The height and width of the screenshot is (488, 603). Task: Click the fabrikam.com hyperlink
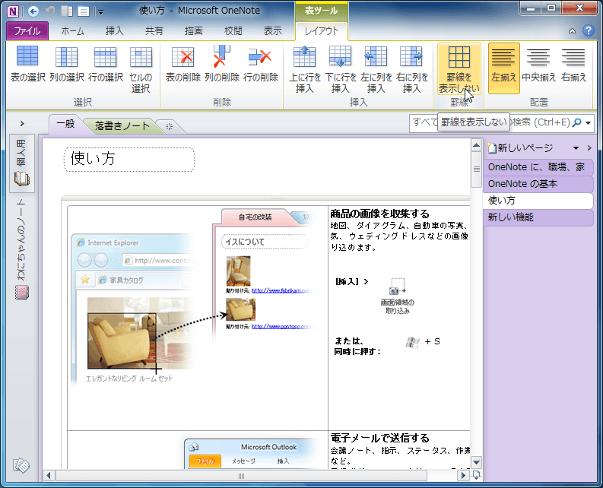click(x=282, y=290)
